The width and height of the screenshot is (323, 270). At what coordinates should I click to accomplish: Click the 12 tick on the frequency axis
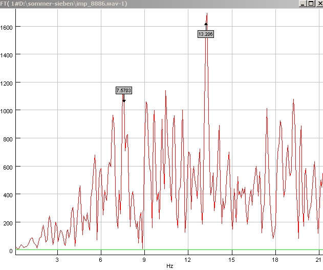[188, 260]
